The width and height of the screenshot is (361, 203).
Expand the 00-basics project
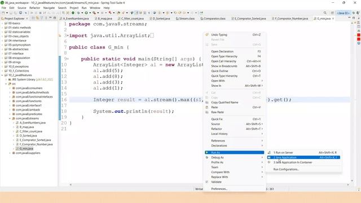tap(2, 23)
